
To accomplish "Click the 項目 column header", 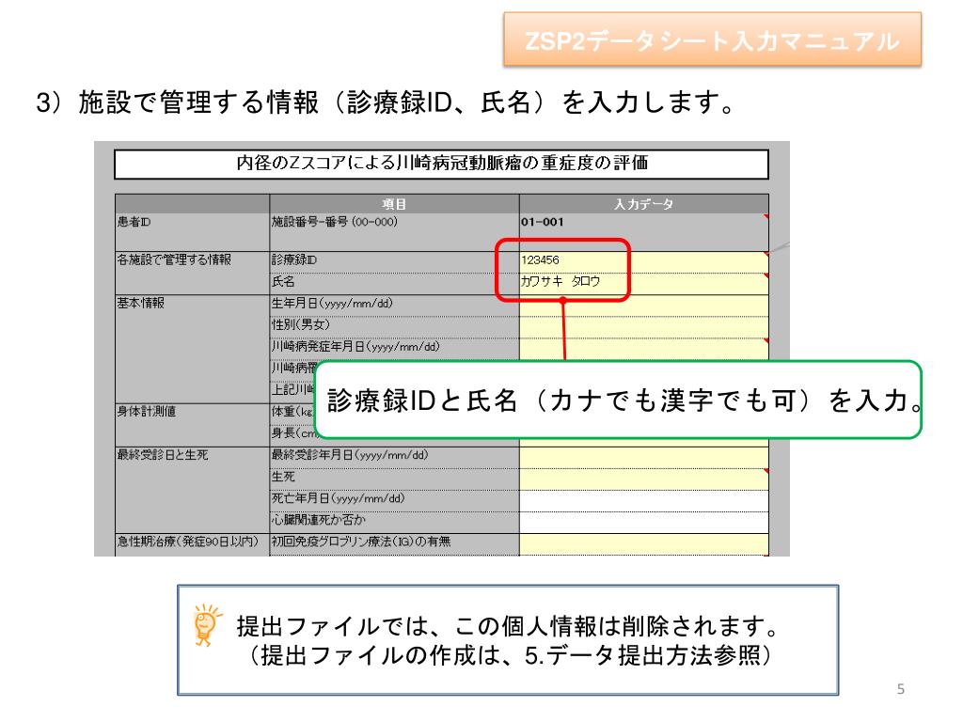I will pyautogui.click(x=394, y=204).
